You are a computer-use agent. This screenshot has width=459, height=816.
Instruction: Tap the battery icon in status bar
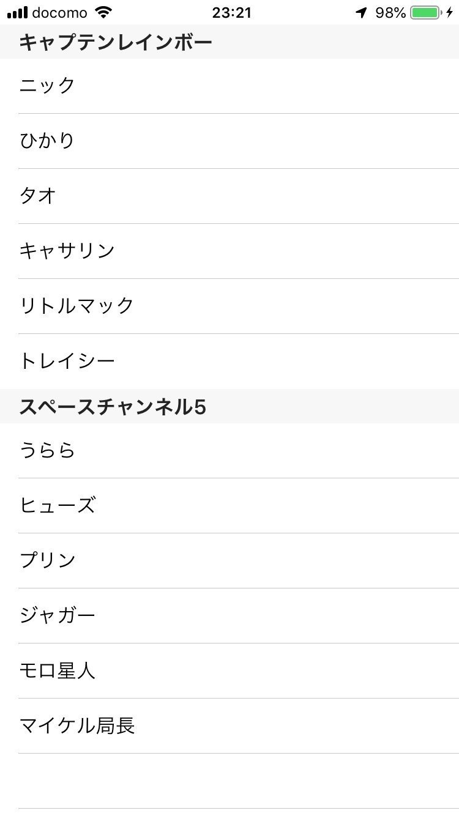(x=425, y=12)
